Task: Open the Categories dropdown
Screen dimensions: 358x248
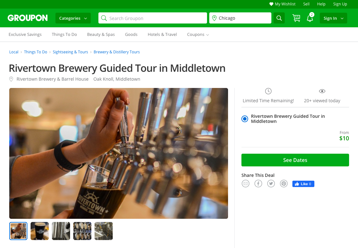Action: coord(73,18)
